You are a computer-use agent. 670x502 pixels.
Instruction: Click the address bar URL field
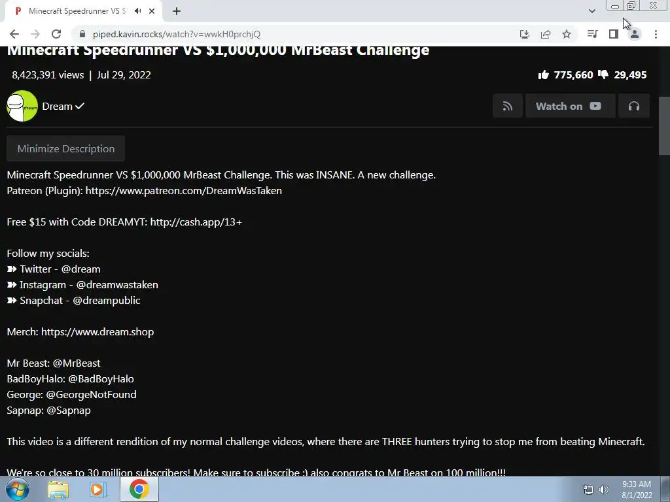[x=295, y=34]
